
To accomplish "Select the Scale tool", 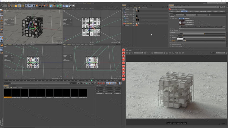I will click(x=16, y=6).
